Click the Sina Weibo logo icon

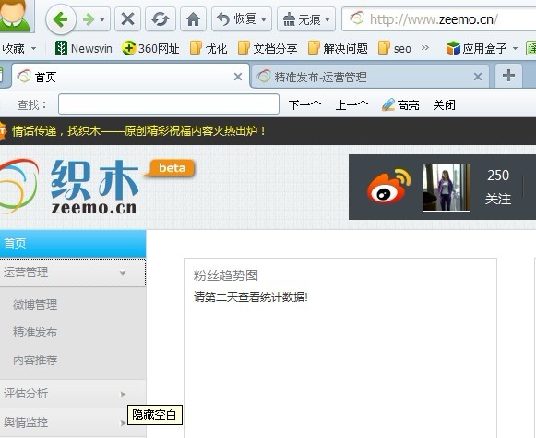coord(388,187)
